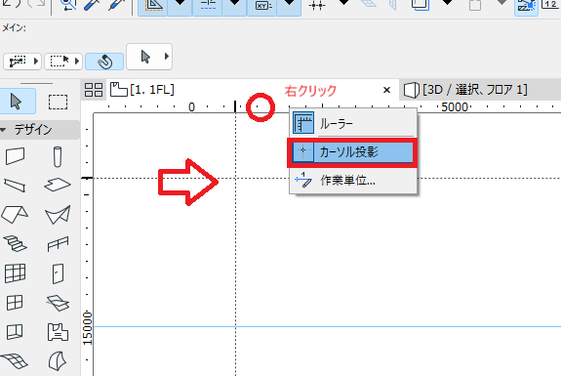The width and height of the screenshot is (561, 376).
Task: Select the Curtain Wall tool
Action: coord(15,273)
